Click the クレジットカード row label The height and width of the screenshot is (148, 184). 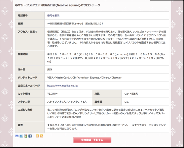click(28, 78)
